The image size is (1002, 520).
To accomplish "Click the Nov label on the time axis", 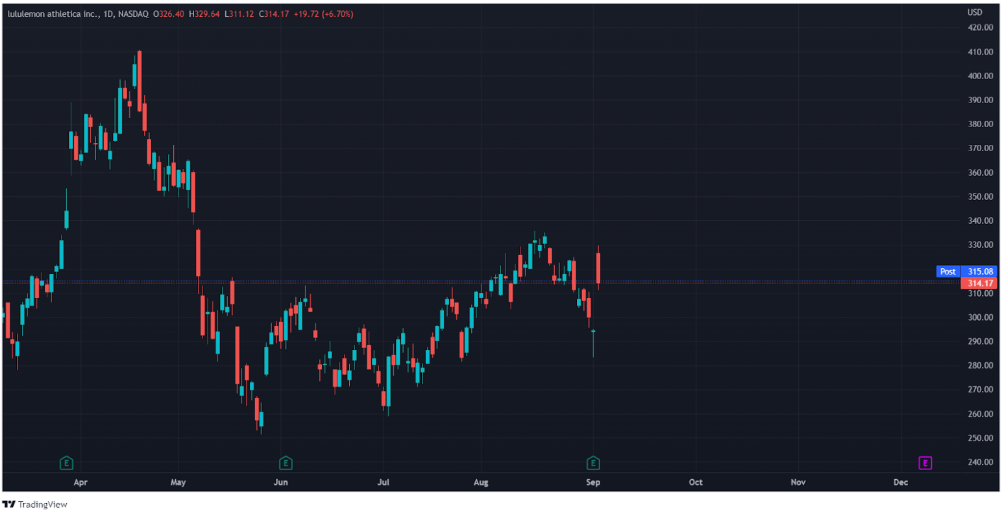I will (x=798, y=482).
